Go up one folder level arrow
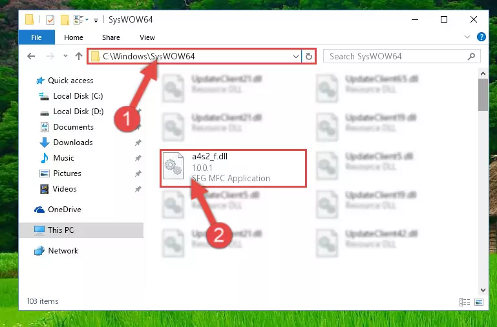The height and width of the screenshot is (327, 497). (x=79, y=56)
